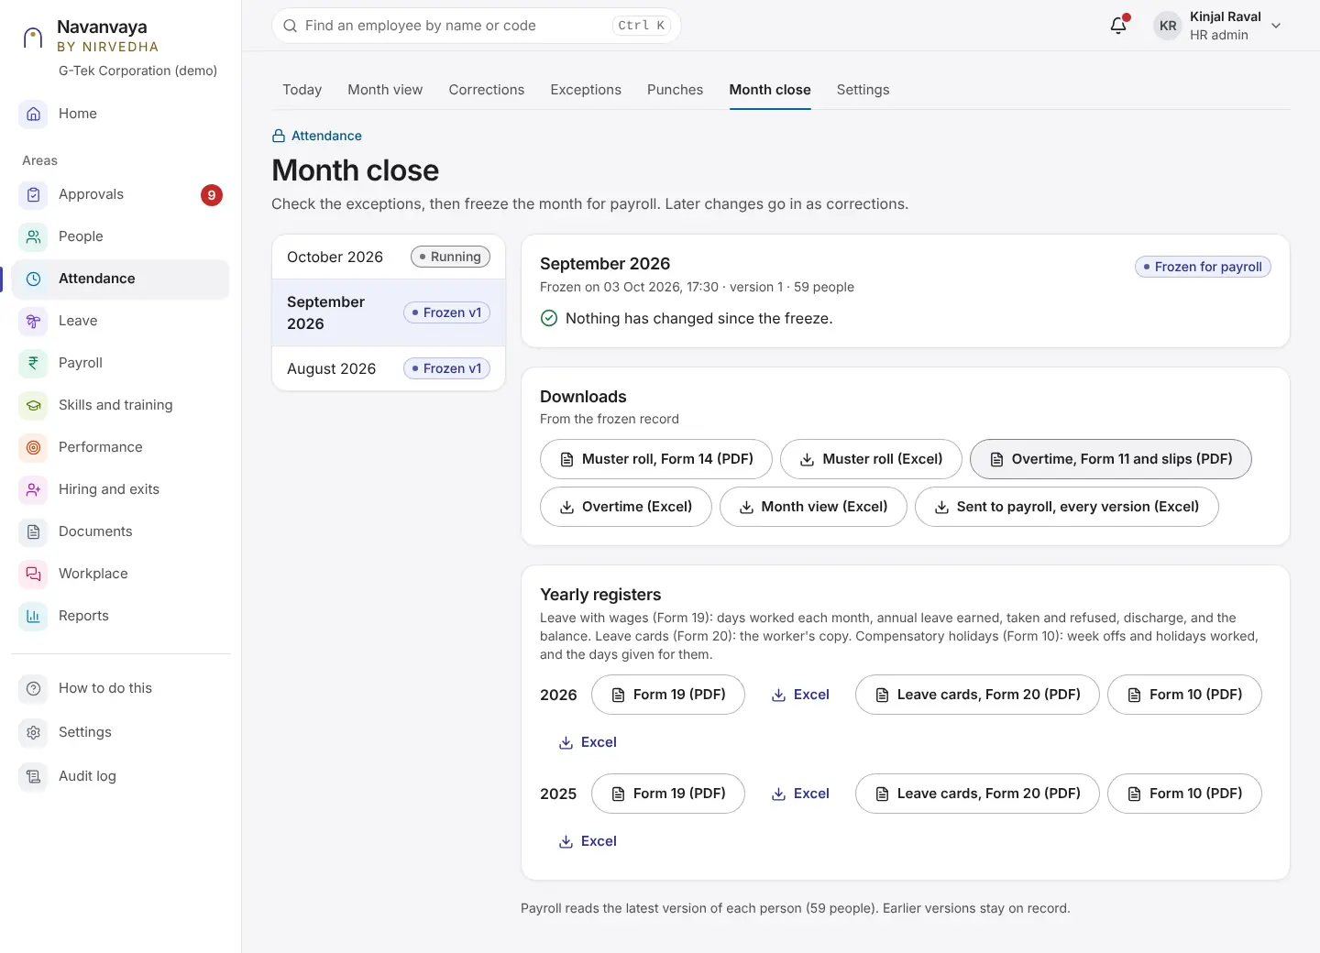Image resolution: width=1320 pixels, height=953 pixels.
Task: Click the KR avatar
Action: click(1168, 26)
